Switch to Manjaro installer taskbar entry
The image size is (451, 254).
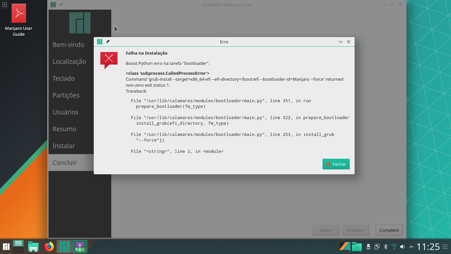(x=64, y=247)
